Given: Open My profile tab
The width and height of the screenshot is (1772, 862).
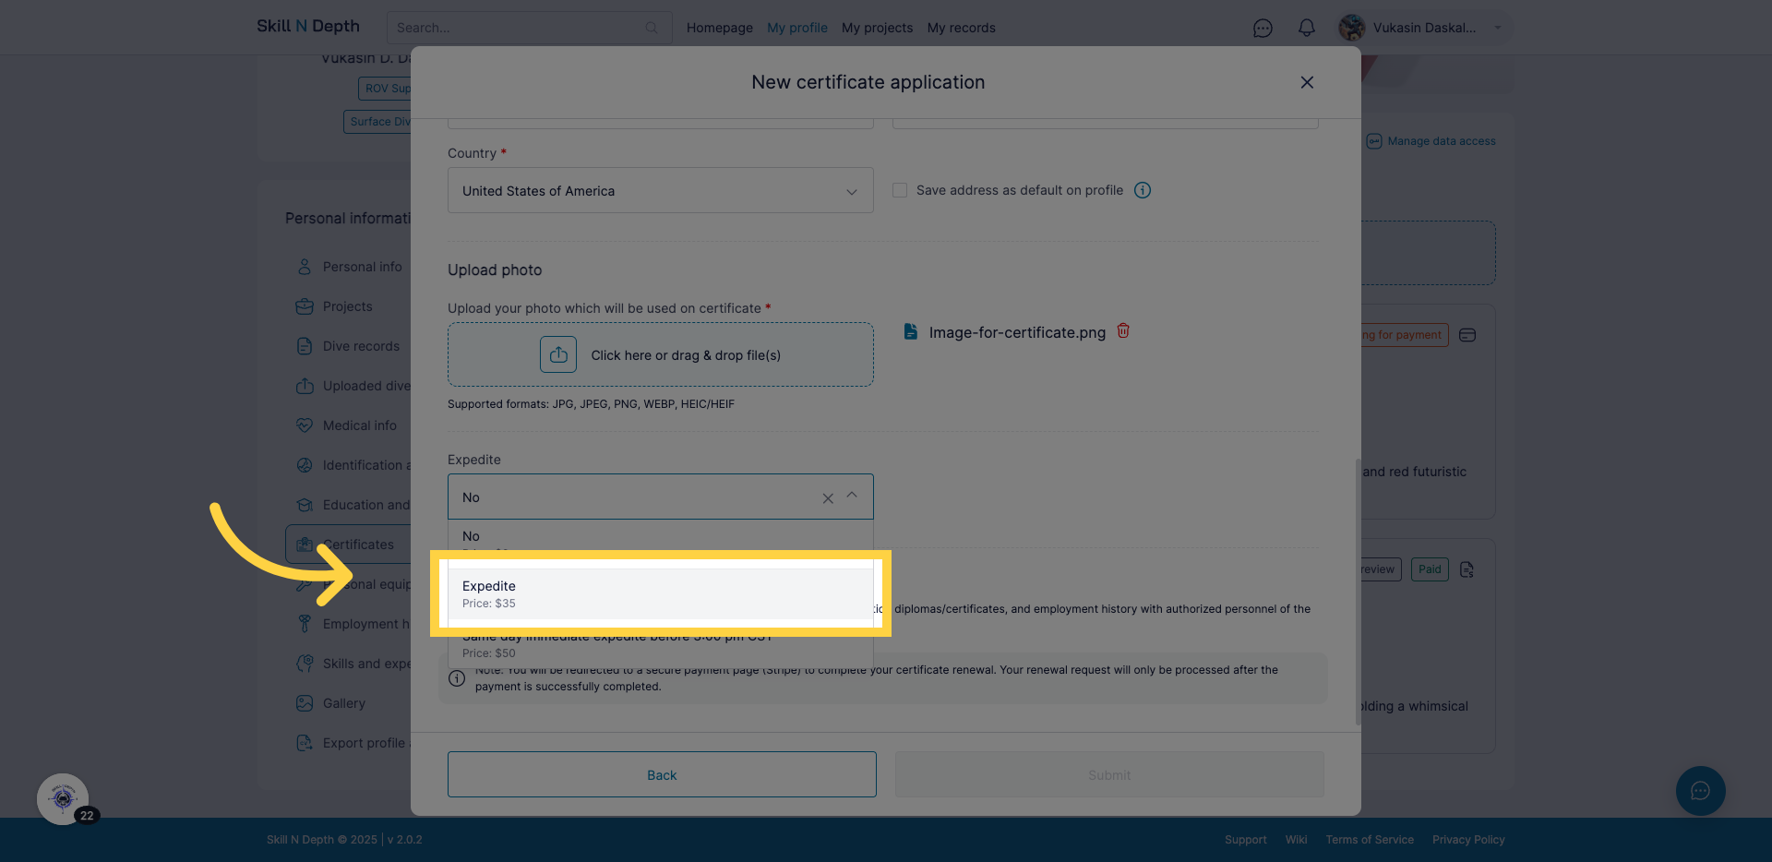Looking at the screenshot, I should coord(797,28).
